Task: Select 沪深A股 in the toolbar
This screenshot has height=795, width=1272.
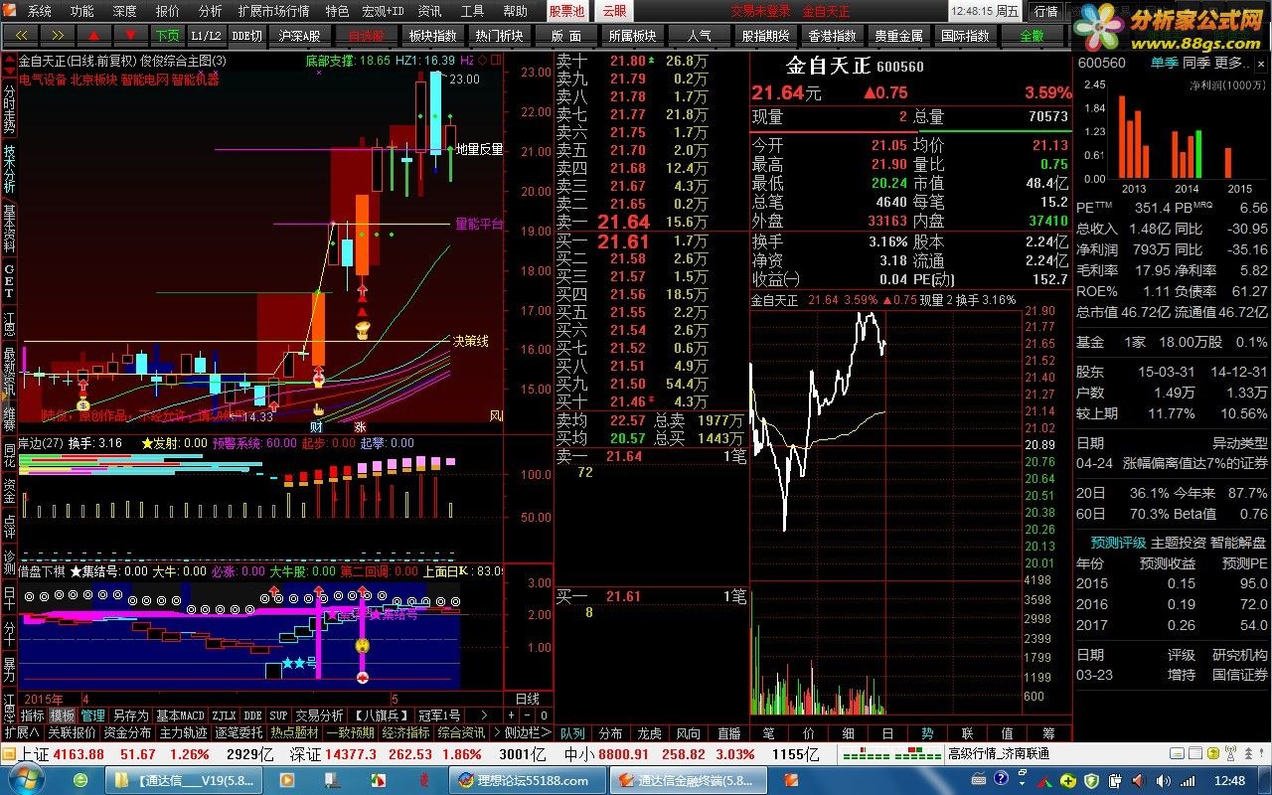Action: tap(300, 35)
